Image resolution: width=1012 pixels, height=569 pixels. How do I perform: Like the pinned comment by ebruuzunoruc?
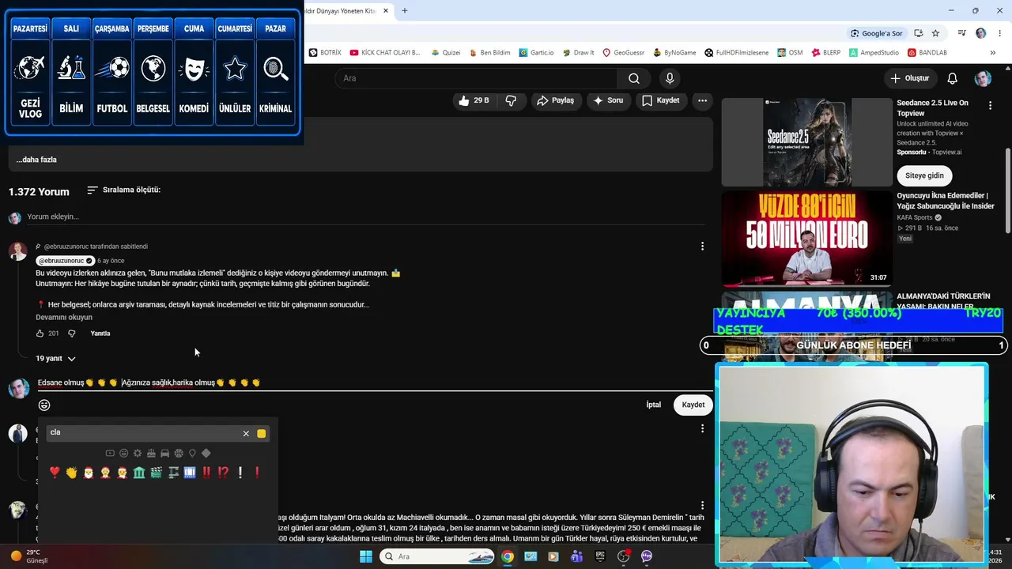40,333
